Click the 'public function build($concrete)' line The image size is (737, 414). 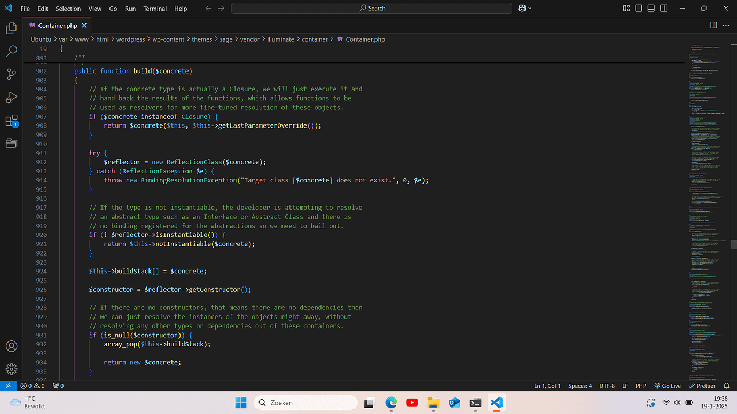(x=133, y=71)
